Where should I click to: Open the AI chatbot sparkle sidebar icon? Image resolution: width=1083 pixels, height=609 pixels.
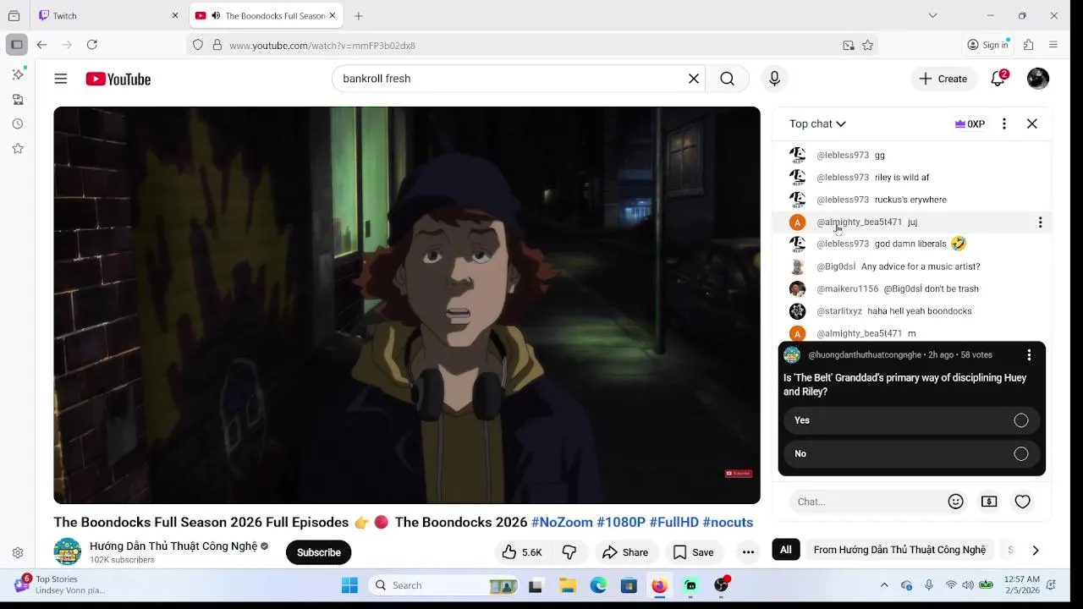(x=18, y=74)
